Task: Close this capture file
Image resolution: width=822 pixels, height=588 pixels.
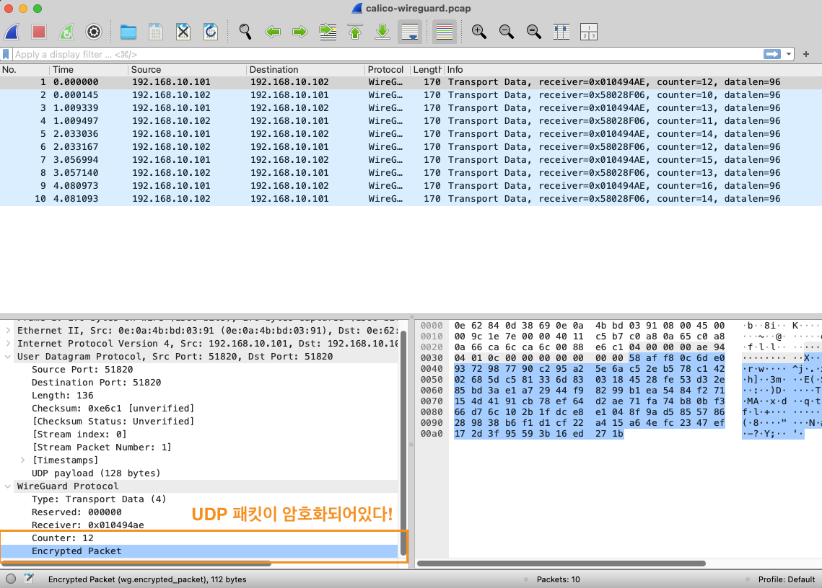Action: (x=183, y=32)
